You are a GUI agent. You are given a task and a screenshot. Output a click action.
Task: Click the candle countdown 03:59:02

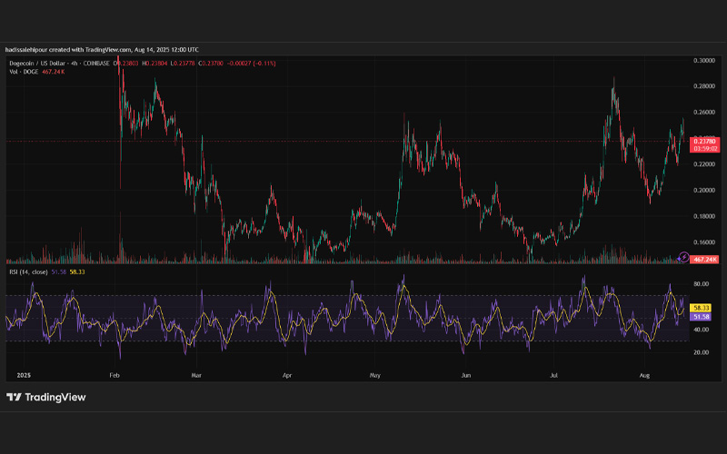point(705,149)
